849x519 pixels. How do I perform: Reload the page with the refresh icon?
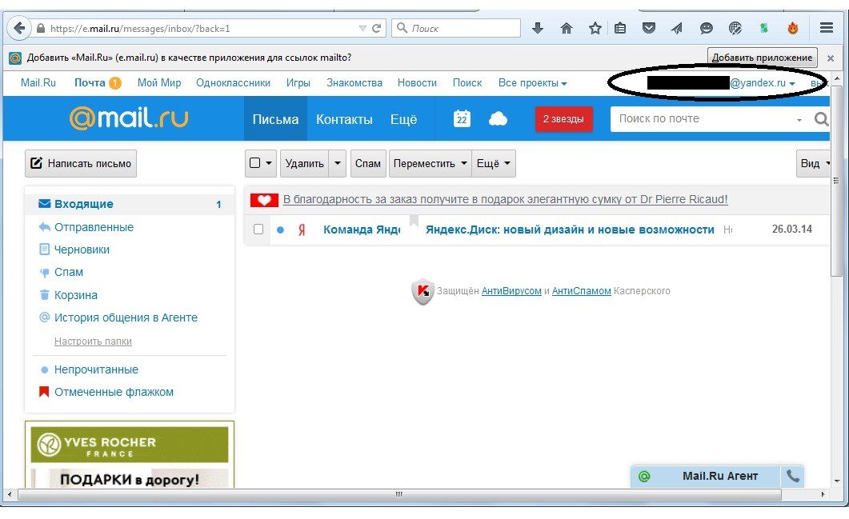pyautogui.click(x=376, y=28)
